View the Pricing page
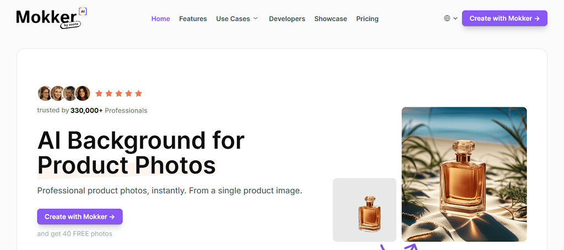The width and height of the screenshot is (564, 250). tap(367, 19)
